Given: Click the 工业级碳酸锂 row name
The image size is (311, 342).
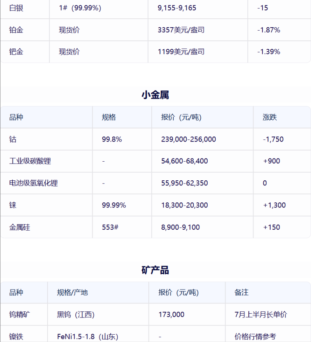Looking at the screenshot, I should click(x=30, y=161).
